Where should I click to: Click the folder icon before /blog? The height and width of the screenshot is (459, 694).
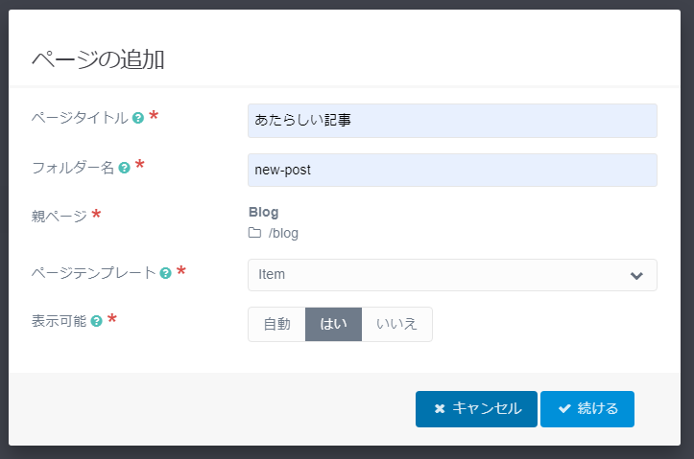tap(254, 233)
